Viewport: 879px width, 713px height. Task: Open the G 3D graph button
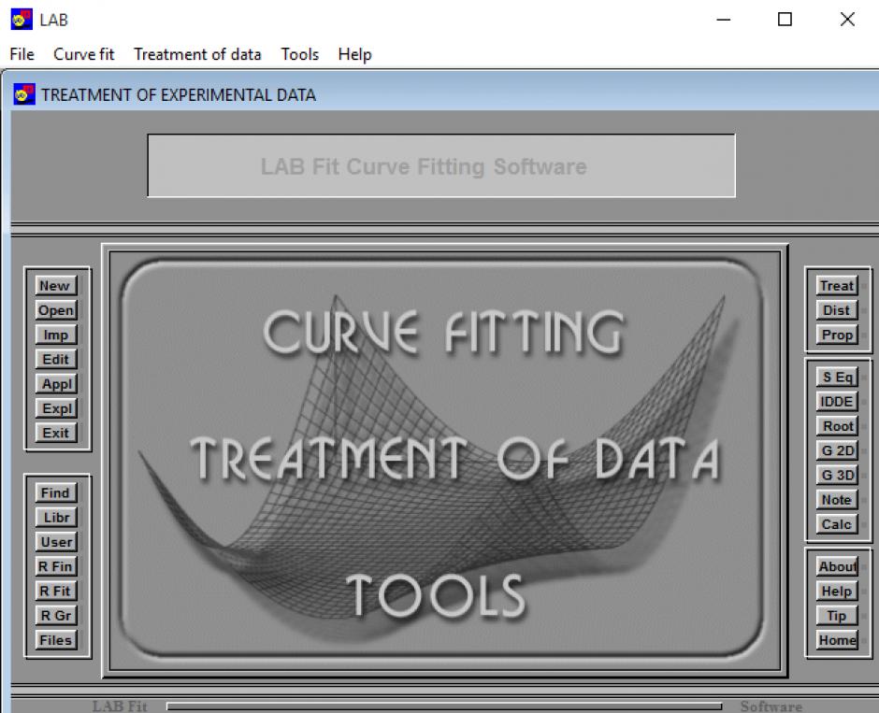coord(837,476)
